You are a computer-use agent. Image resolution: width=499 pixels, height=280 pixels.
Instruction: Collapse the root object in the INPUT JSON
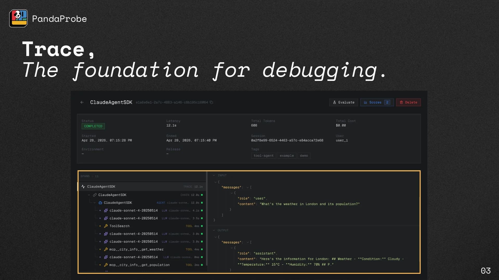[215, 182]
